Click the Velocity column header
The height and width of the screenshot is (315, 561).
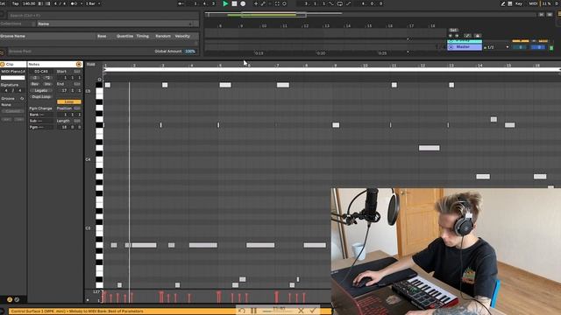[x=182, y=36]
